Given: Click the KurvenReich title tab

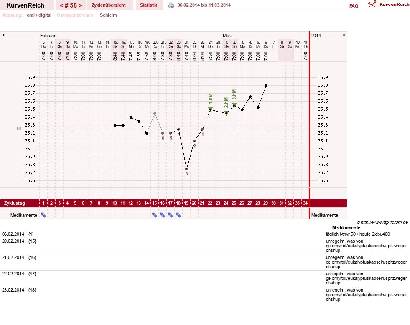Looking at the screenshot, I should 25,5.
